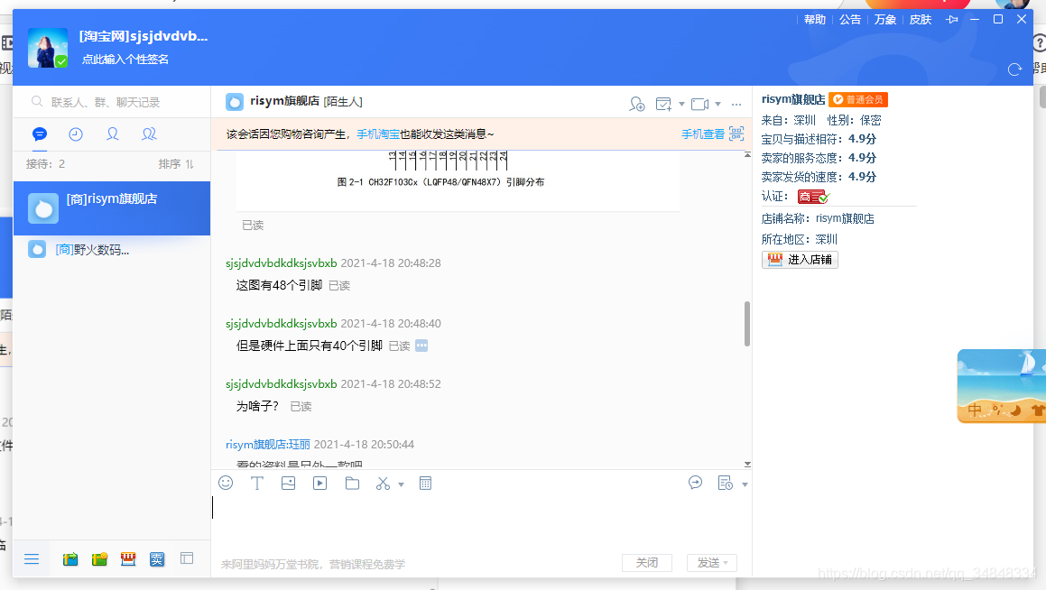
Task: Open the 公告 menu
Action: tap(850, 19)
